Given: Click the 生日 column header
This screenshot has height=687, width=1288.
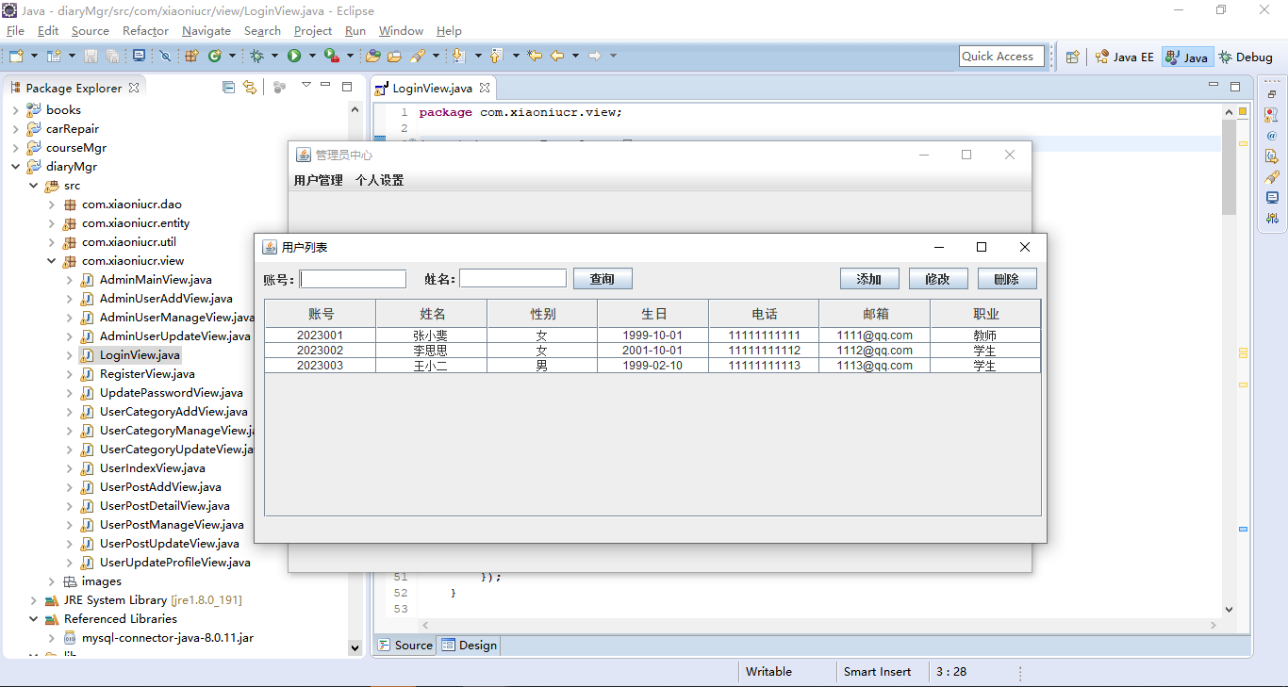Looking at the screenshot, I should coord(653,314).
